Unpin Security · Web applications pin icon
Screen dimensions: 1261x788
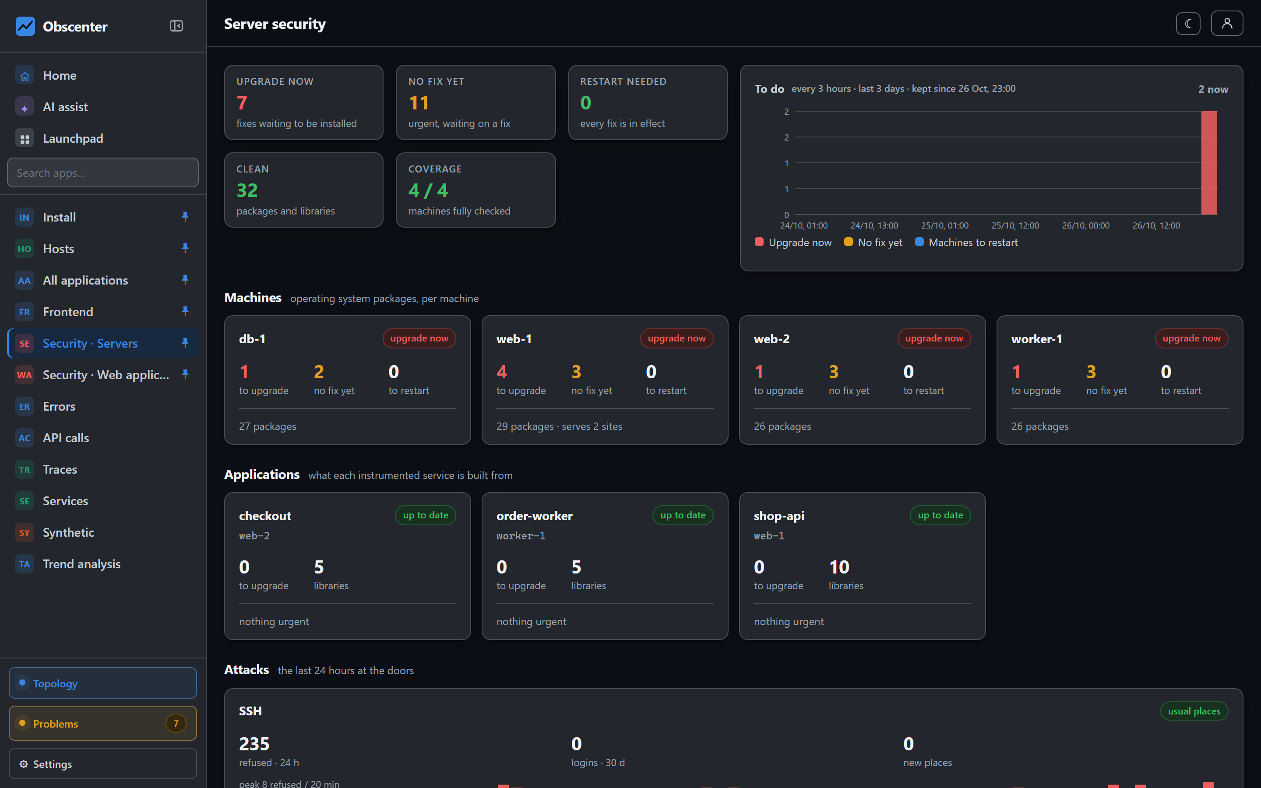click(x=185, y=374)
